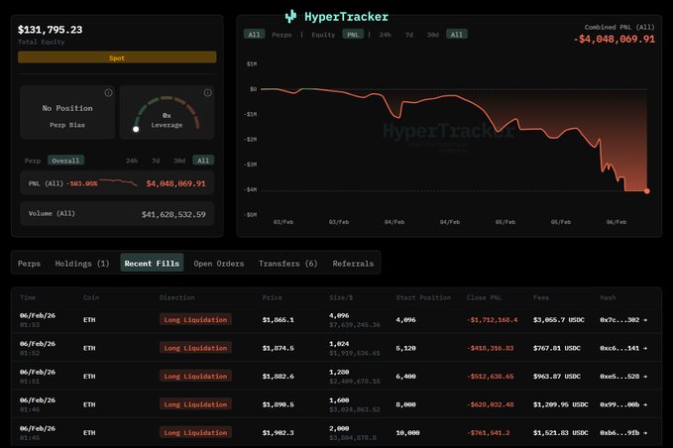673x448 pixels.
Task: Choose the All account filter on chart
Action: [x=254, y=35]
